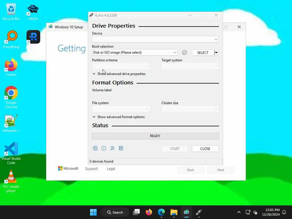This screenshot has width=292, height=219.
Task: Switch to Windows 10 Setup taskbar icon
Action: (186, 212)
